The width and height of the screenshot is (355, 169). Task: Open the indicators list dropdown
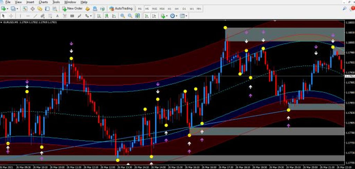[167, 16]
